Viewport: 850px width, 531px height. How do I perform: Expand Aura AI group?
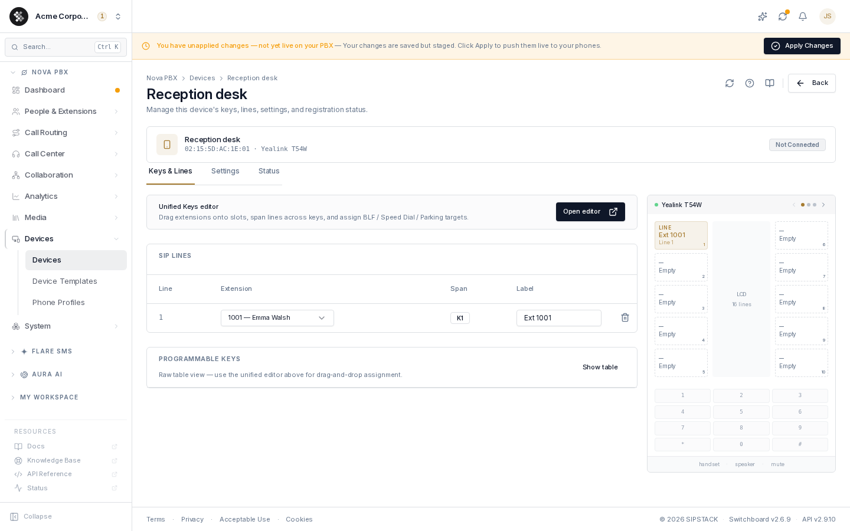coord(66,375)
